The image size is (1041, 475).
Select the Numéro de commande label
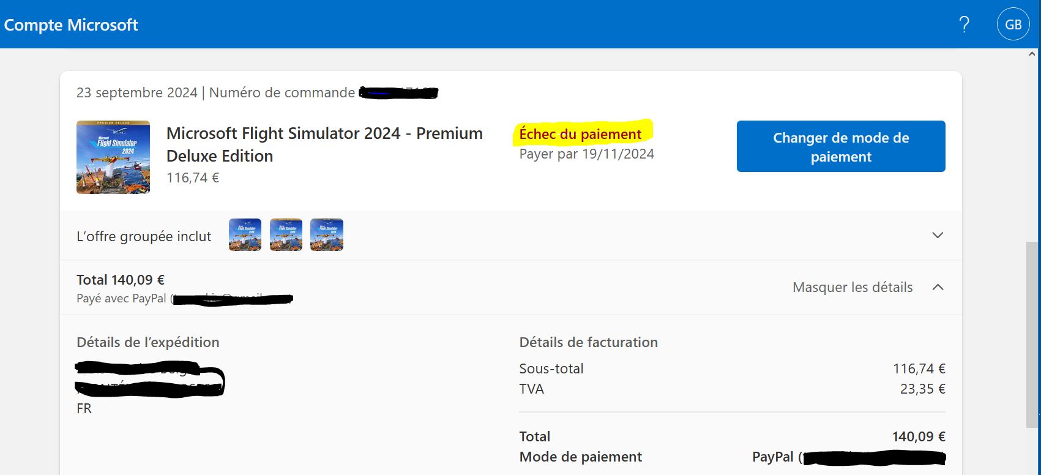tap(282, 92)
